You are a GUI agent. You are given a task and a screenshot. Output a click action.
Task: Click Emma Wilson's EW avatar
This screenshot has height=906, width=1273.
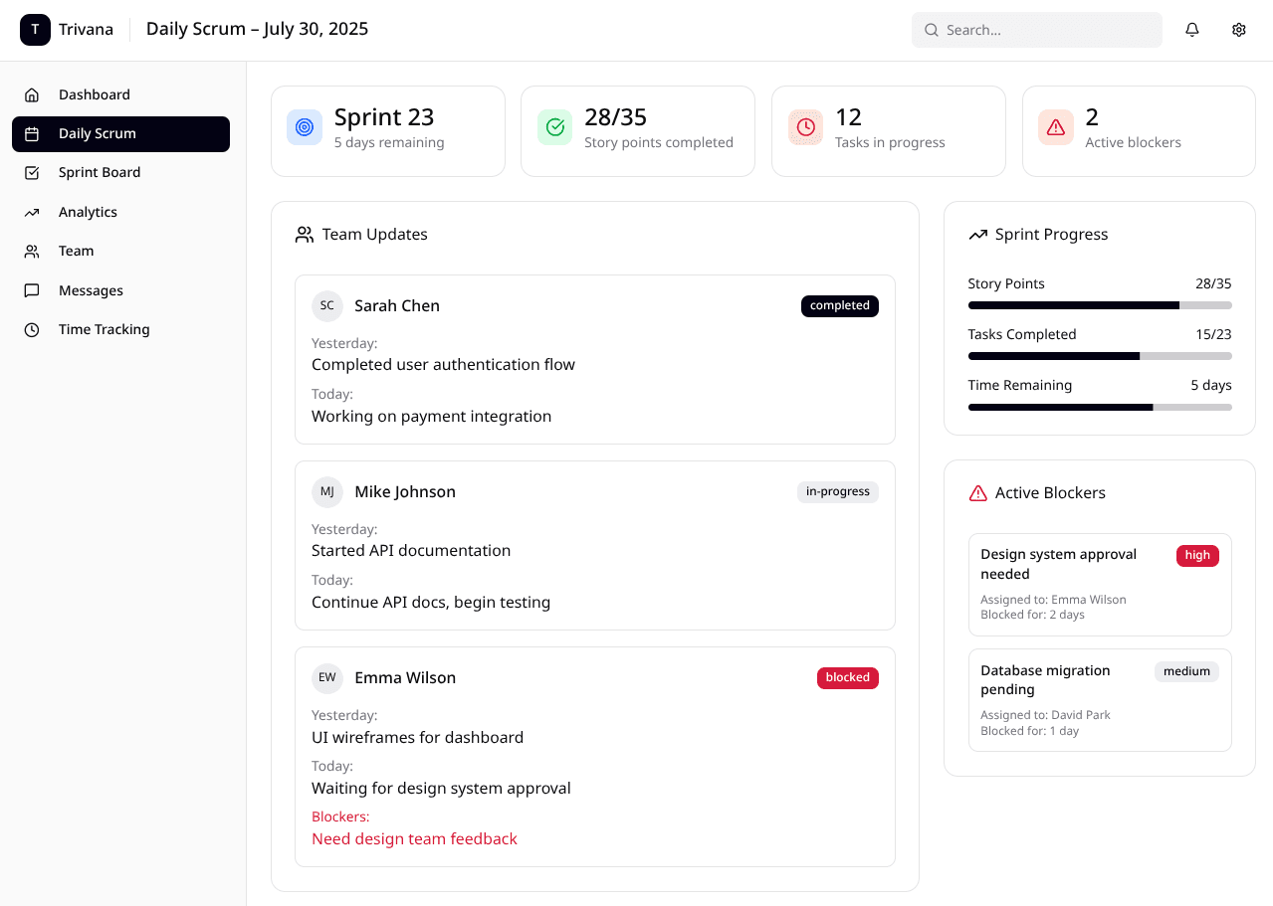coord(327,678)
